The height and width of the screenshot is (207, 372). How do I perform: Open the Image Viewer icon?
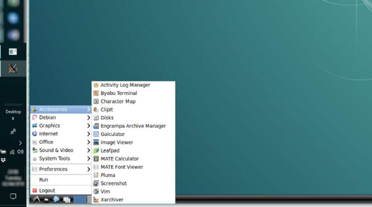(96, 142)
